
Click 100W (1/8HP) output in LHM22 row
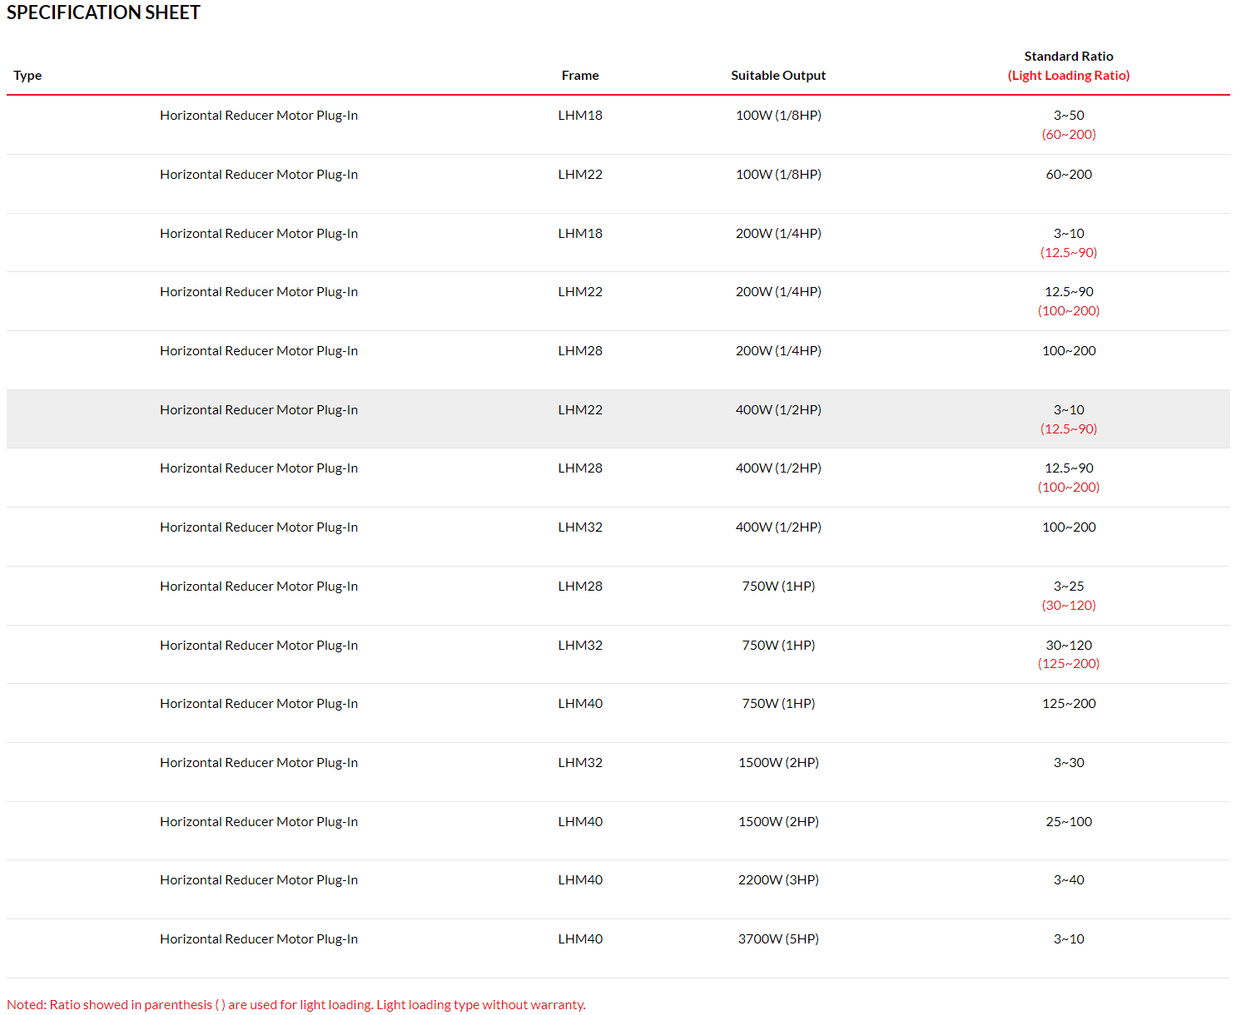pos(778,175)
